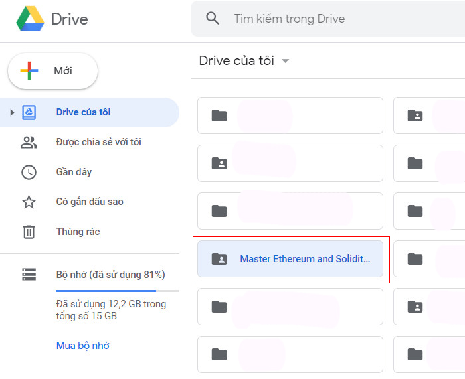Click the trash bin icon
465x379 pixels.
[29, 232]
